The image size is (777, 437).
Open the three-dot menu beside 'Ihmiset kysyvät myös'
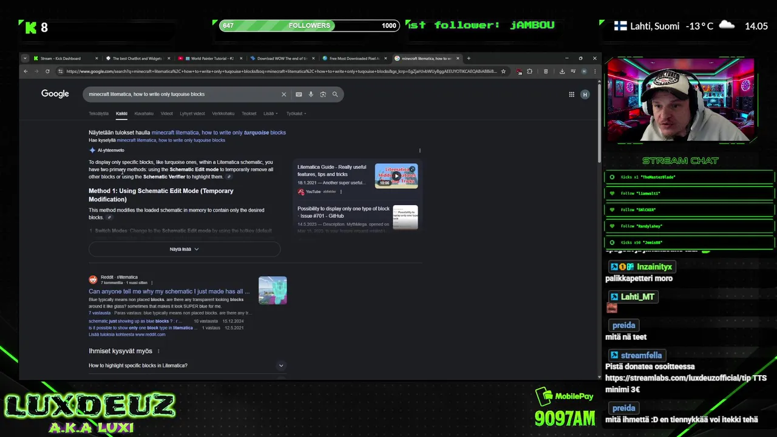click(158, 351)
